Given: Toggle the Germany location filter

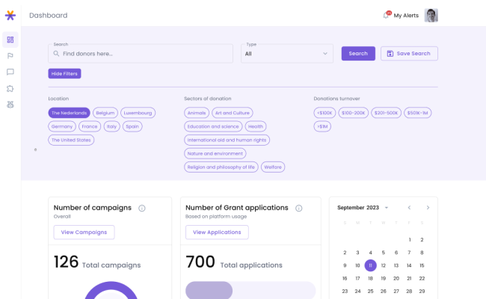Looking at the screenshot, I should [62, 126].
